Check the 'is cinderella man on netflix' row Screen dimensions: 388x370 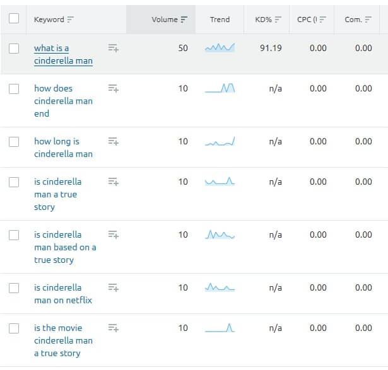14,288
